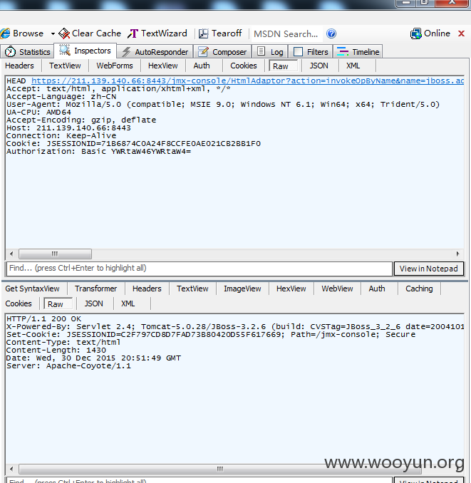Select response TextView tab
Image resolution: width=471 pixels, height=483 pixels.
[x=192, y=289]
